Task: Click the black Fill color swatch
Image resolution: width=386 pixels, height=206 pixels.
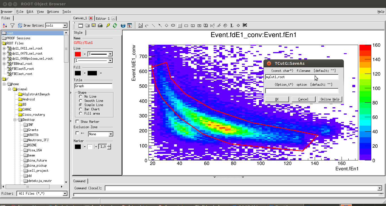Action: tap(78, 73)
